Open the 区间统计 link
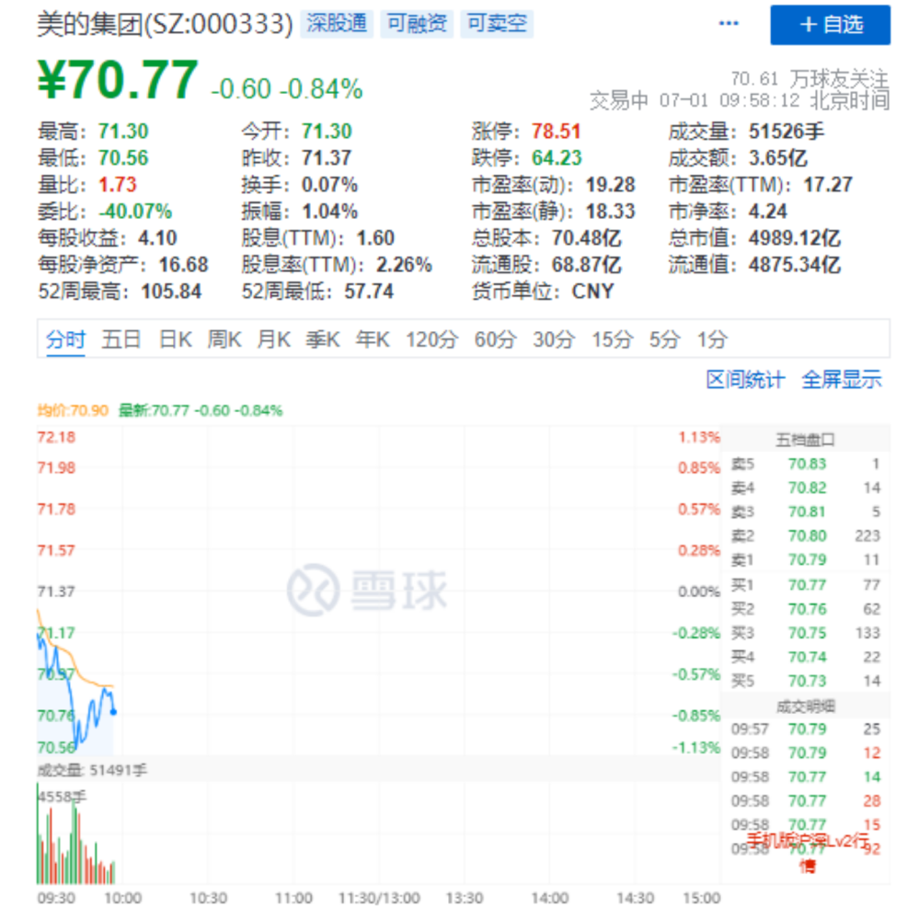The height and width of the screenshot is (920, 919). (x=745, y=380)
